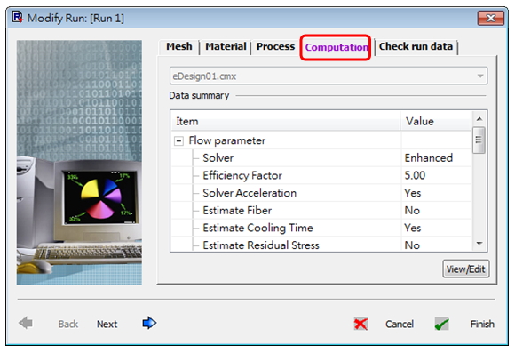Viewport: 515px width, 353px height.
Task: Select the Efficiency Factor row
Action: point(321,175)
